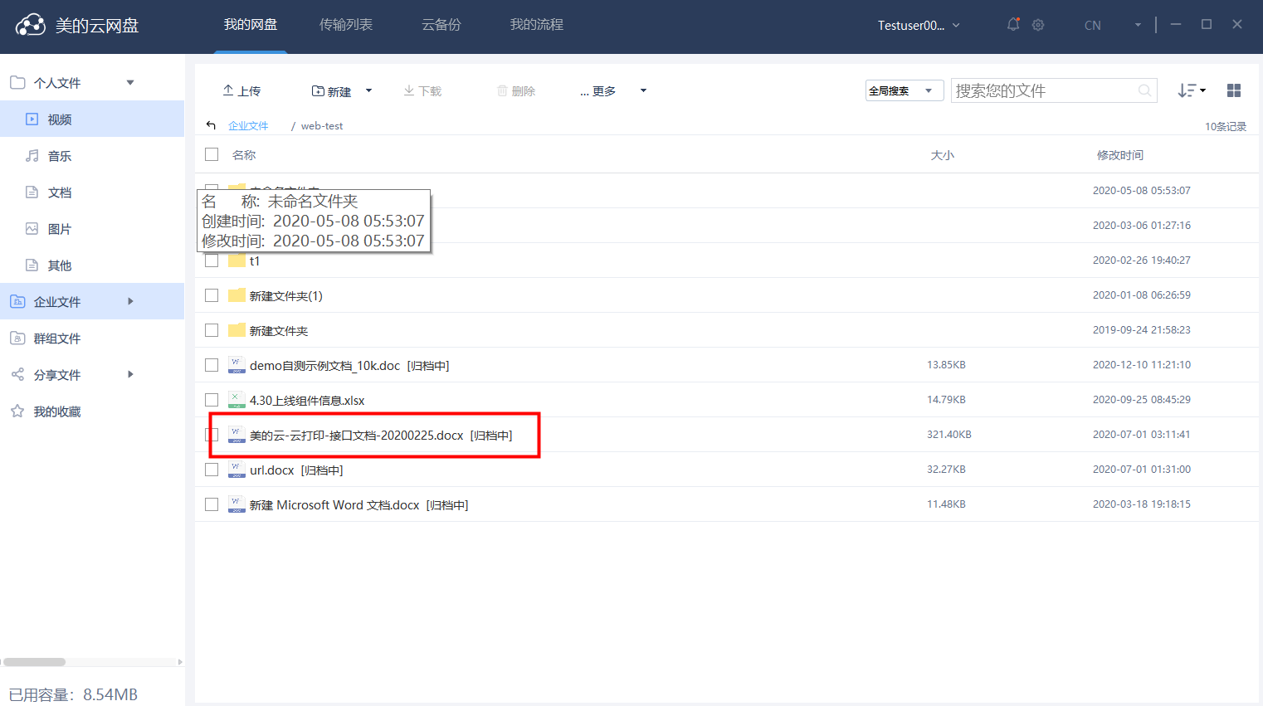Screen dimensions: 1263x706
Task: Open the 全局搜索 scope dropdown
Action: pos(905,90)
